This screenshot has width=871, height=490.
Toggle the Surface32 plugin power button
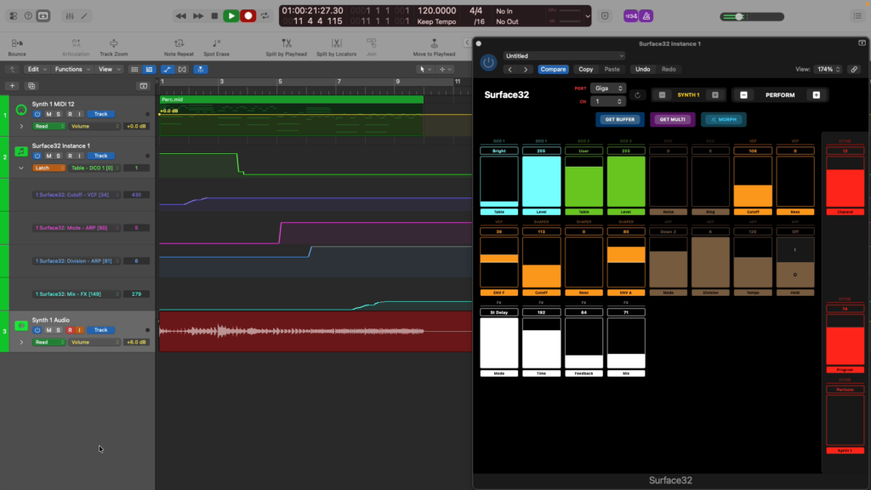[488, 62]
